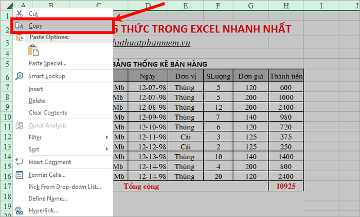Select Smart Lookup menu entry
360x217 pixels.
(x=63, y=76)
